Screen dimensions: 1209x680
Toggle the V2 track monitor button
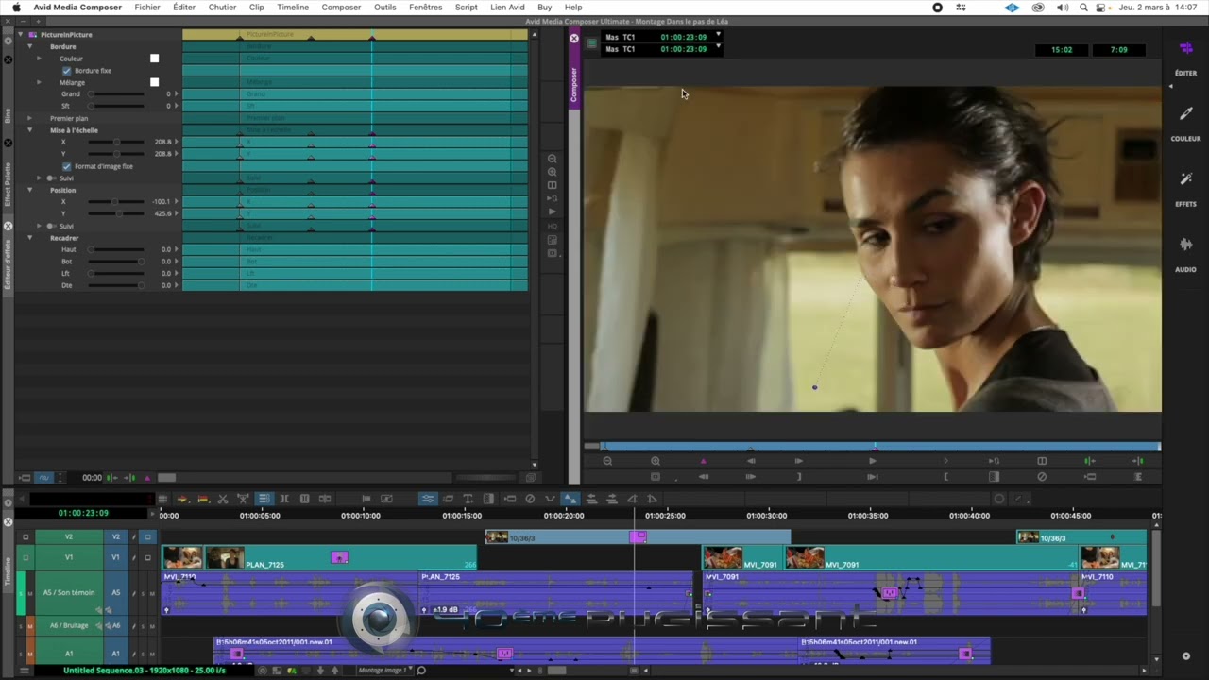click(x=147, y=536)
